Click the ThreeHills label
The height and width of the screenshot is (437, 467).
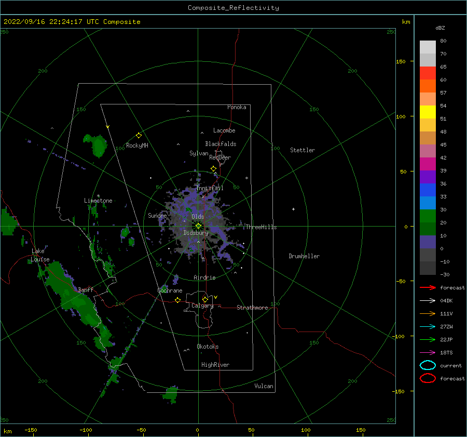(x=261, y=227)
